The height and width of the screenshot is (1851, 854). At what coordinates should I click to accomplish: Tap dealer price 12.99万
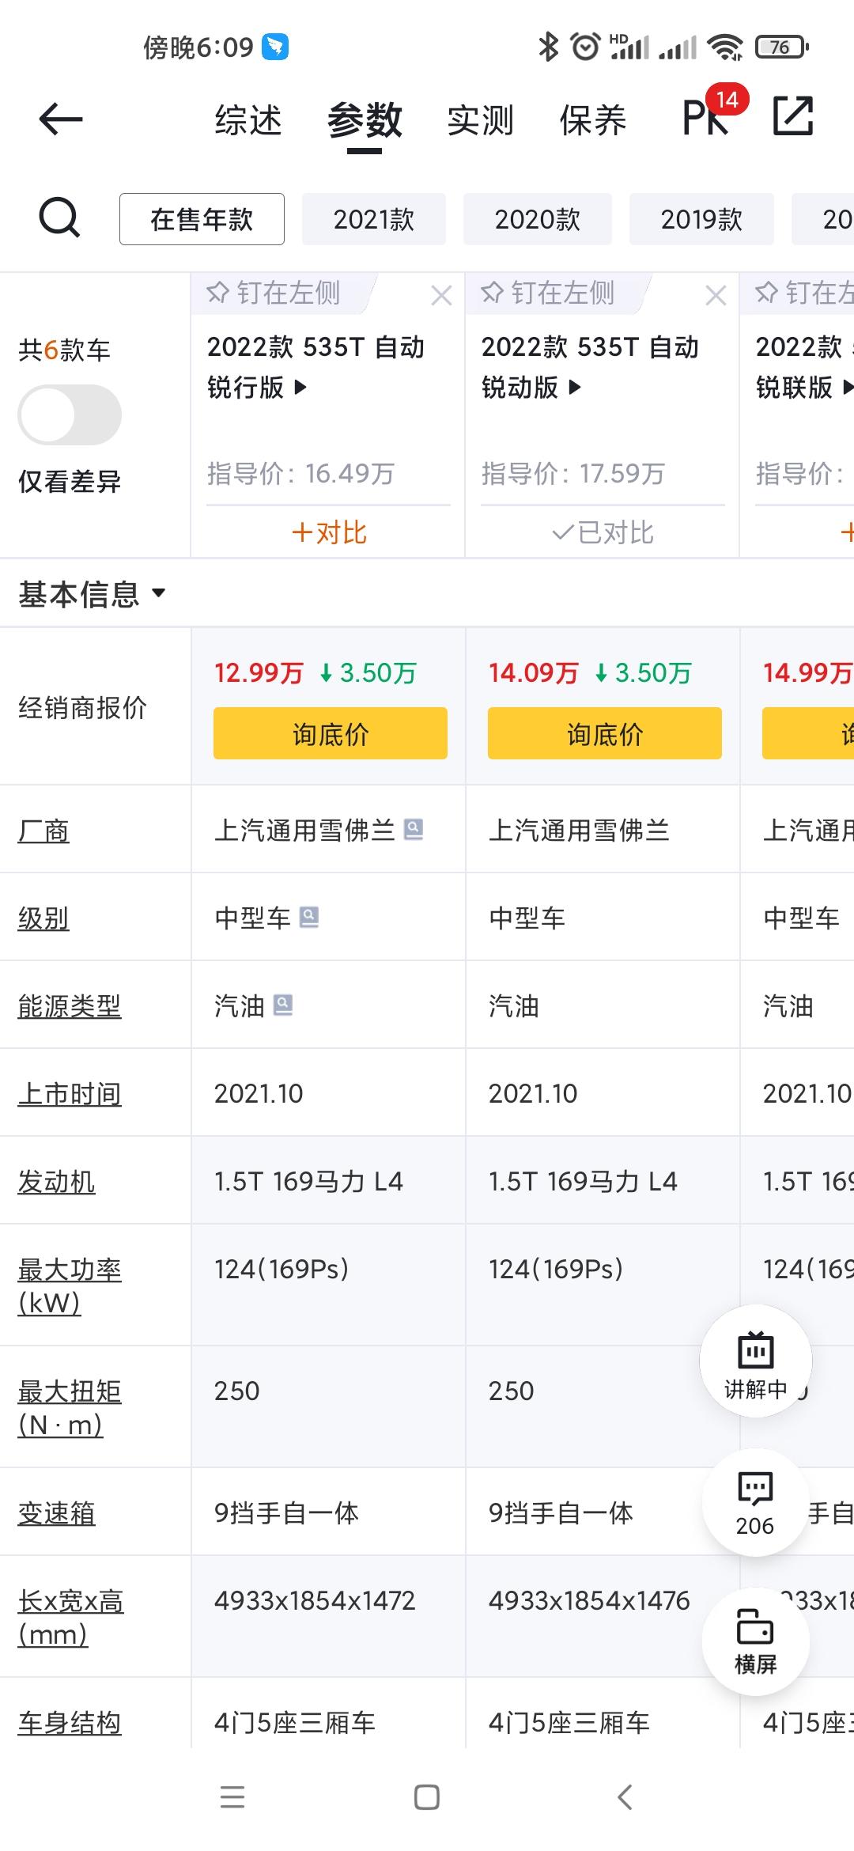pos(259,673)
